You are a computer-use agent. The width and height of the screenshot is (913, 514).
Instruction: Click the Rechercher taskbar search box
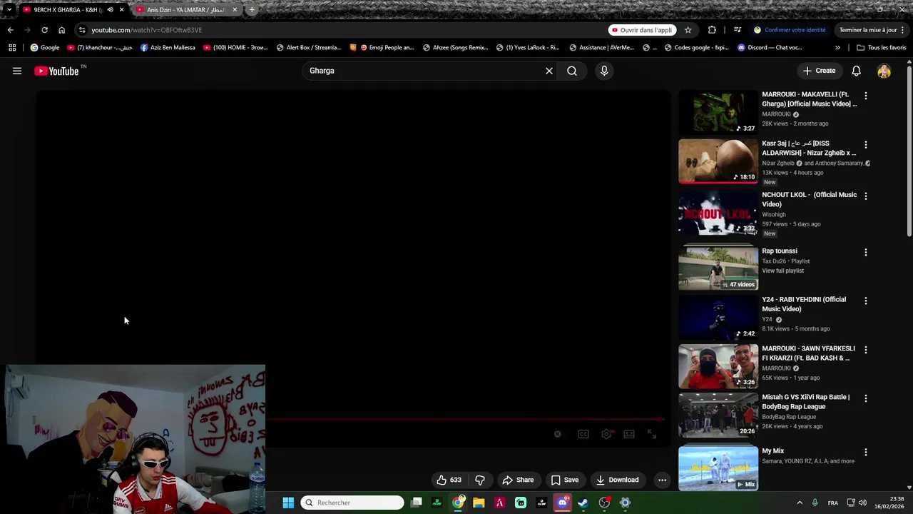[x=352, y=503]
